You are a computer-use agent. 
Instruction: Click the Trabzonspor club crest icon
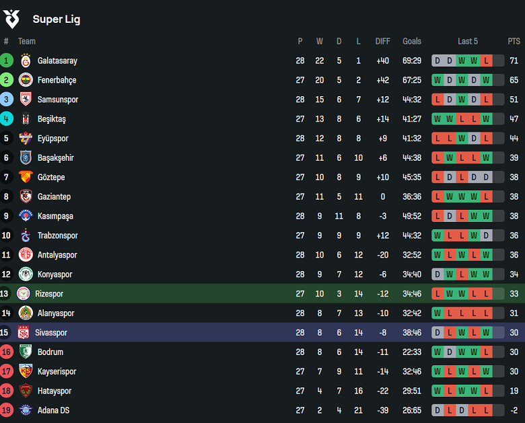pyautogui.click(x=26, y=236)
